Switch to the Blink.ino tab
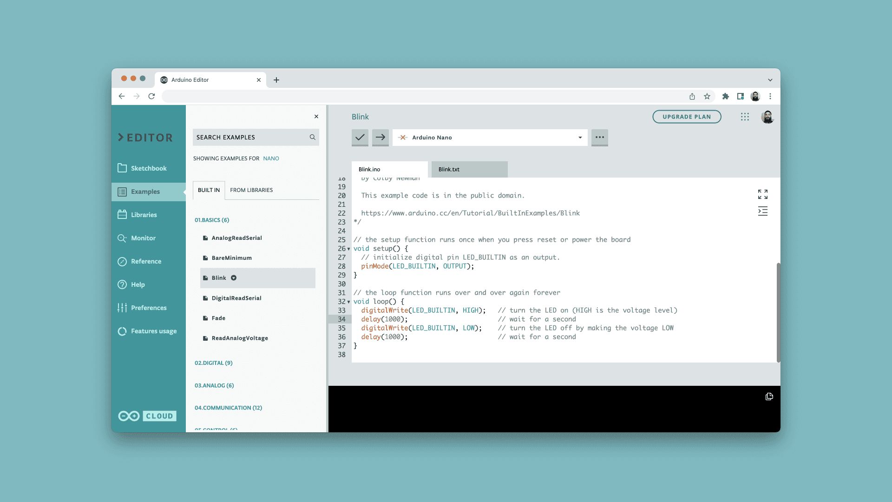The image size is (892, 502). pyautogui.click(x=369, y=169)
